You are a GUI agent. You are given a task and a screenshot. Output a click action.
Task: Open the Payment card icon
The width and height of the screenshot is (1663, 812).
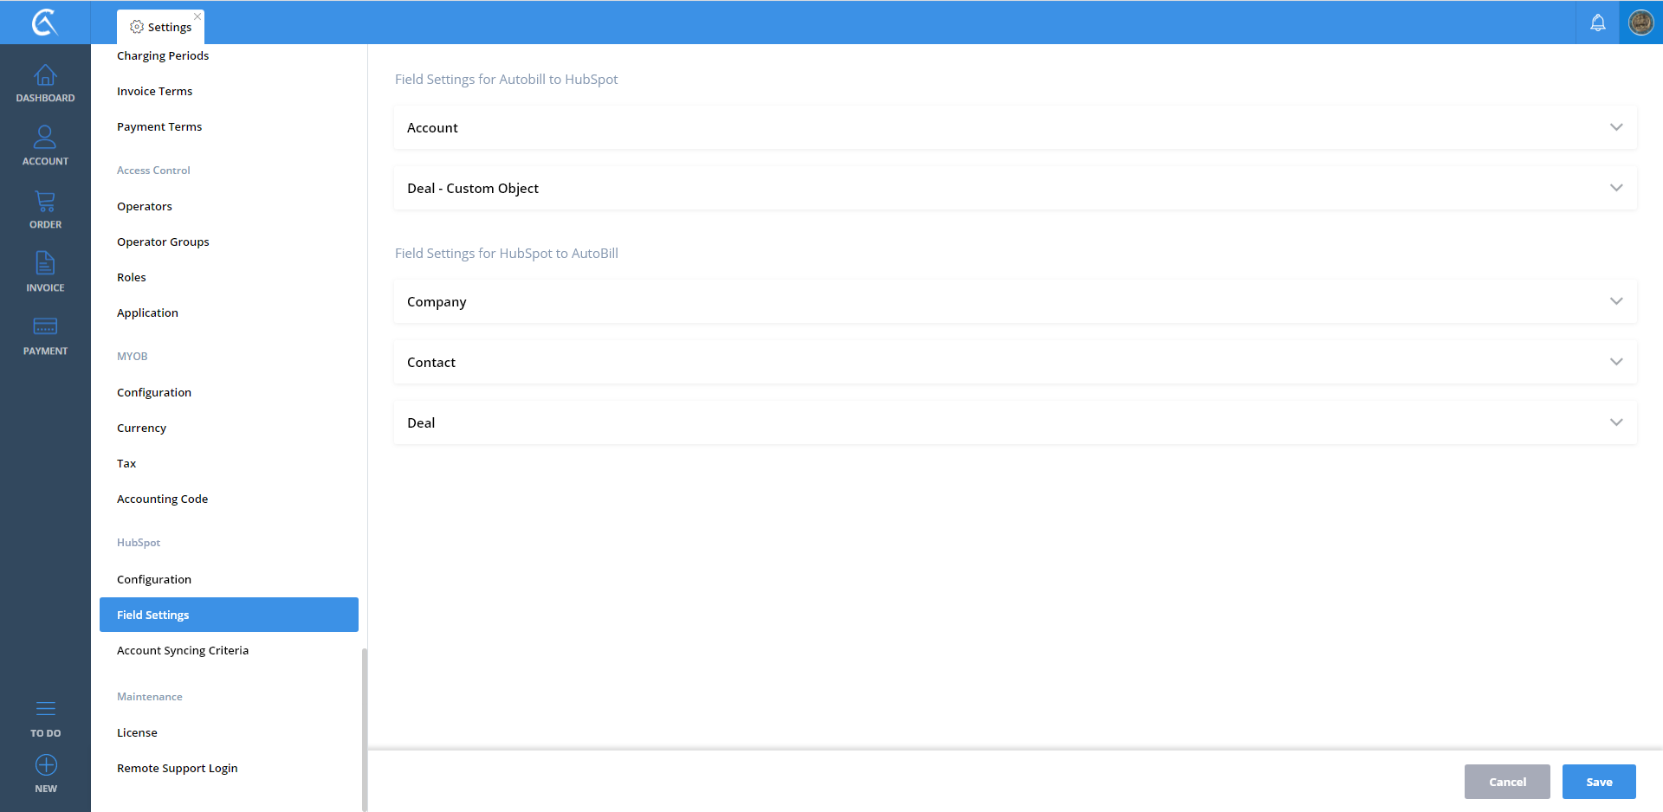click(x=45, y=327)
